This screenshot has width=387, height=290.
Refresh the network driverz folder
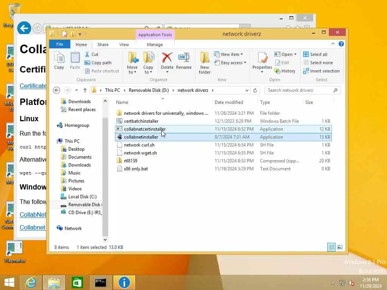[255, 91]
